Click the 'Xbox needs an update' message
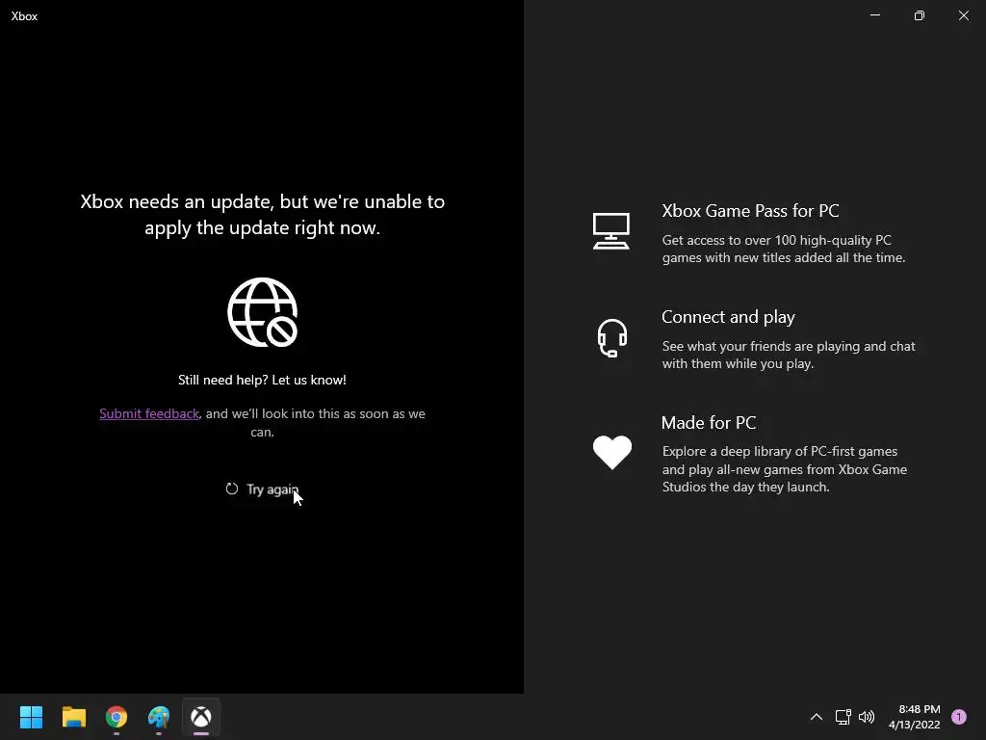Viewport: 986px width, 740px height. pyautogui.click(x=262, y=215)
